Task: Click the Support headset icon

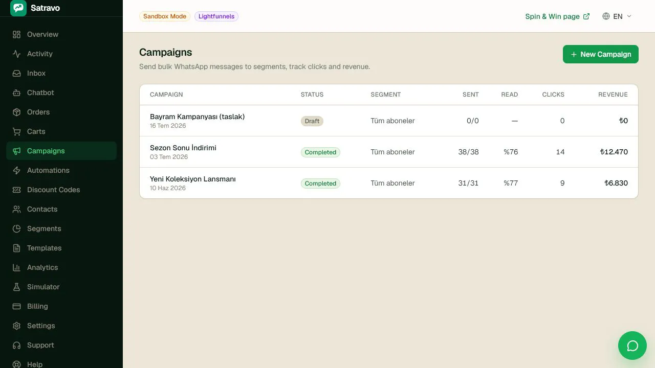Action: click(x=17, y=345)
